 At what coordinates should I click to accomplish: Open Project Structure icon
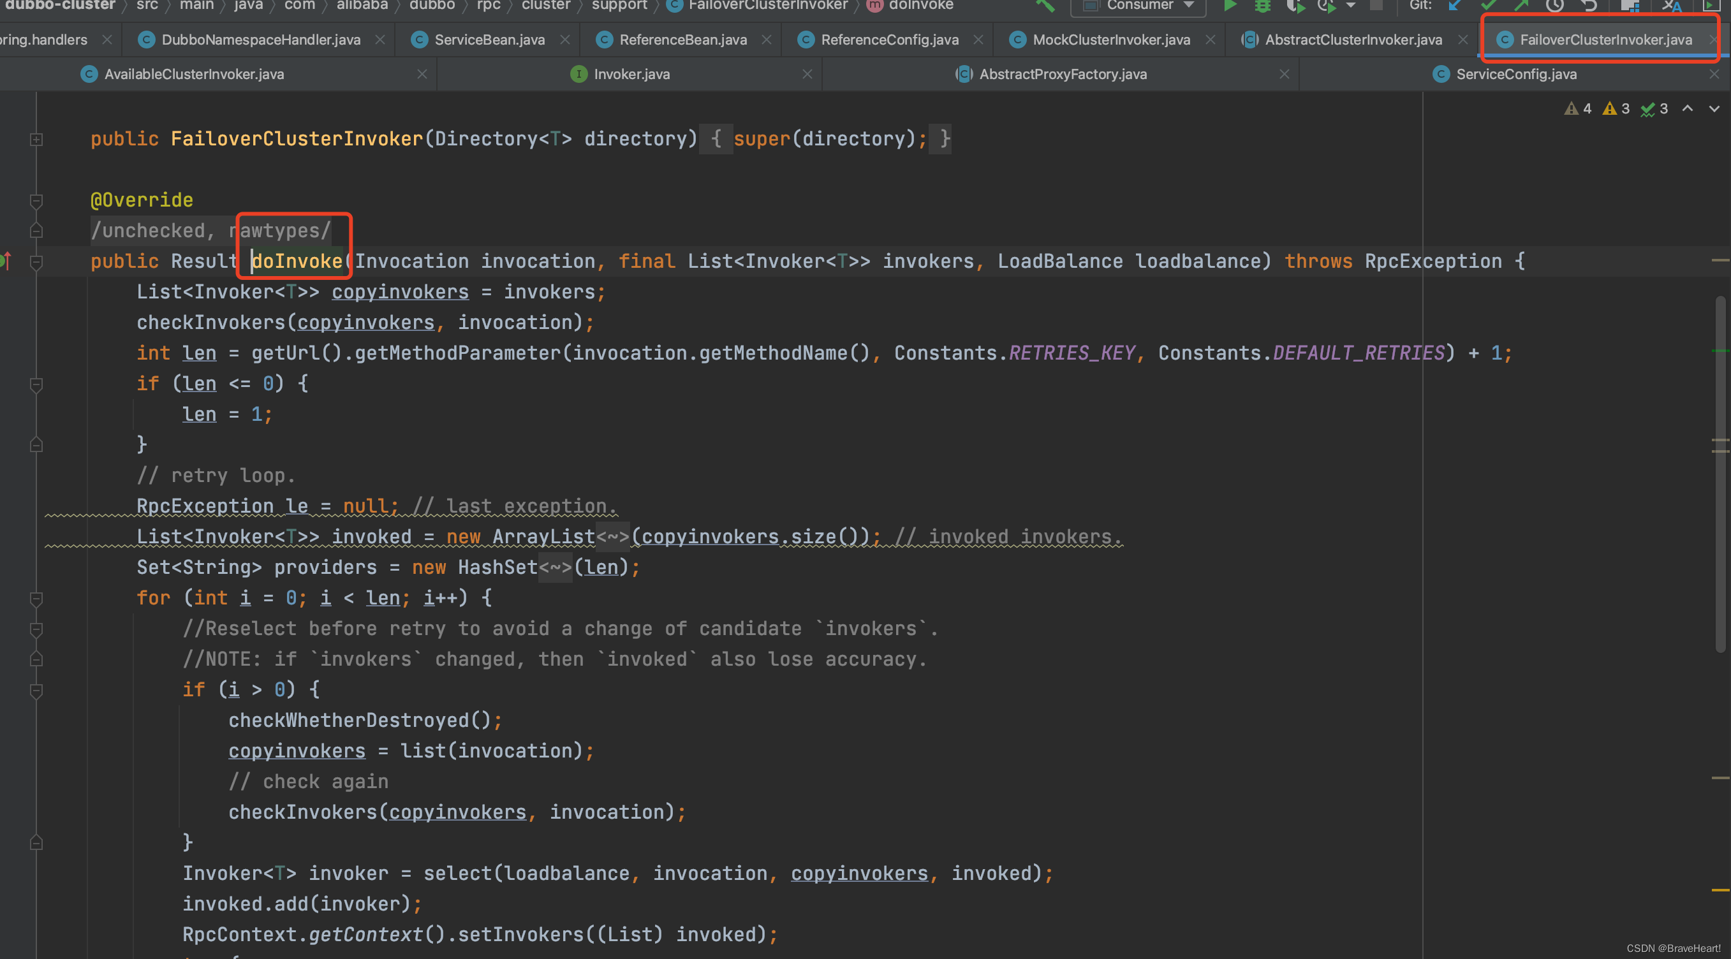click(x=1630, y=5)
